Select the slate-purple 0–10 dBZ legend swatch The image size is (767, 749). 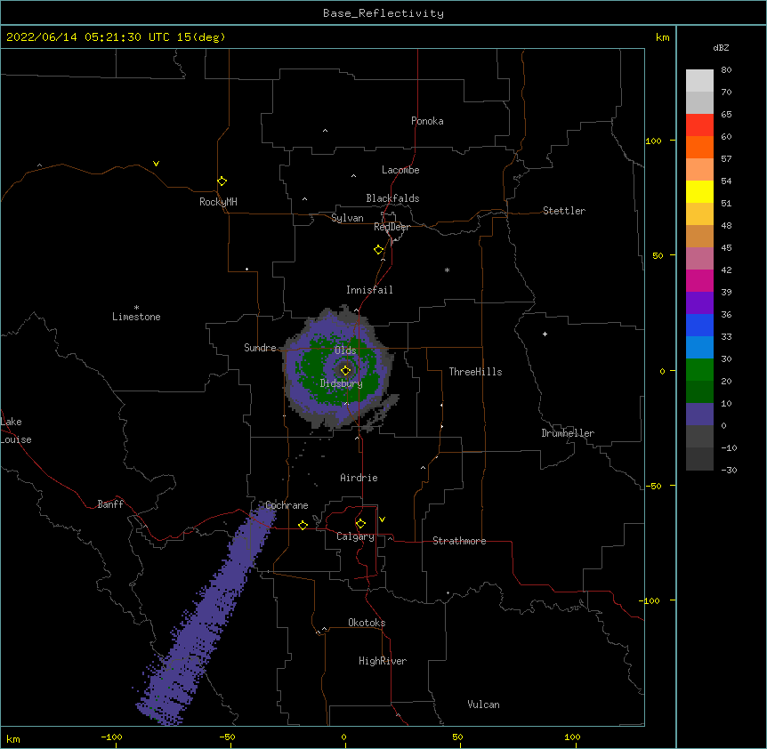click(x=699, y=415)
